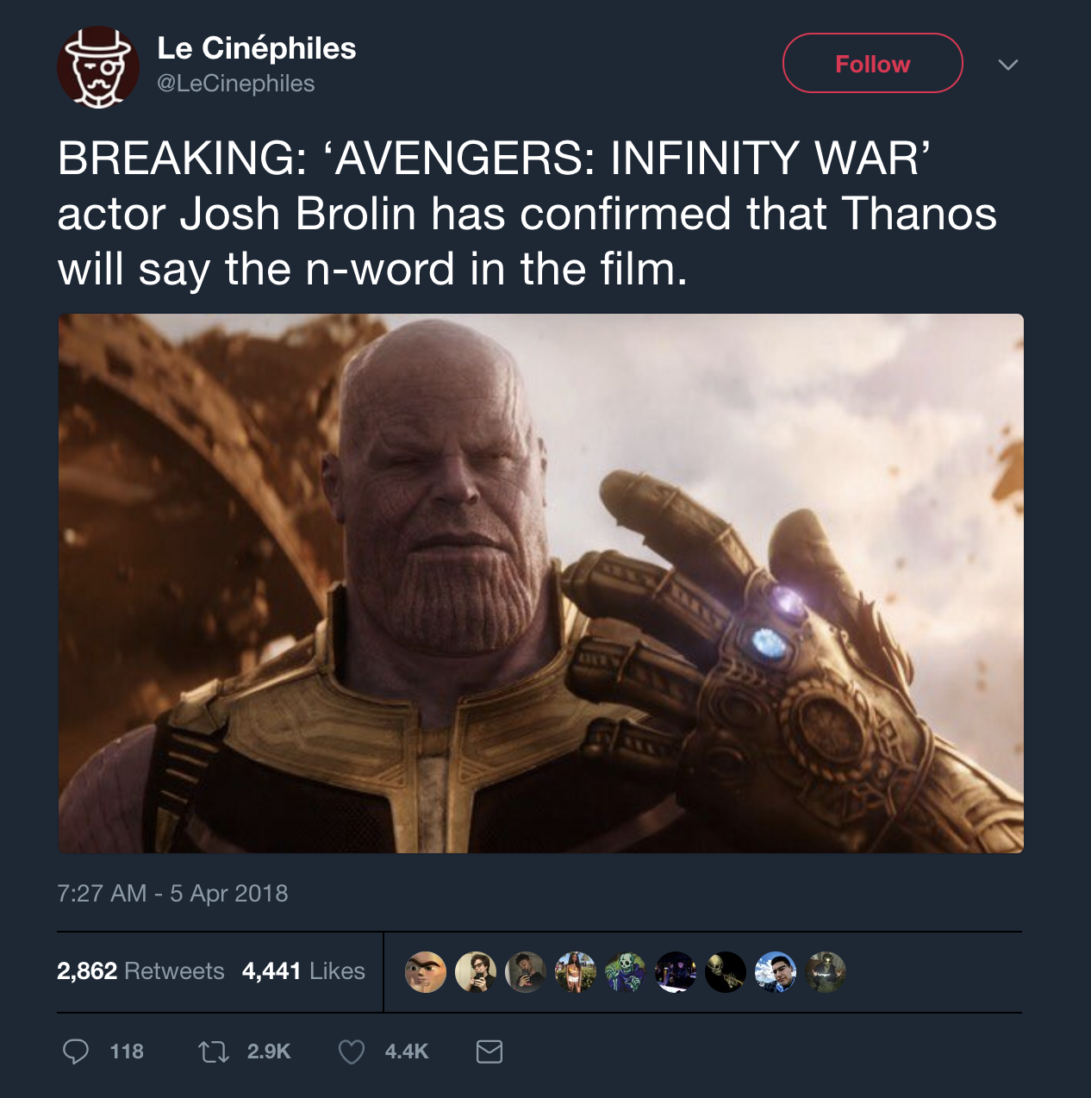The height and width of the screenshot is (1098, 1091).
Task: Follow the Le Cinéphiles account
Action: coord(872,63)
